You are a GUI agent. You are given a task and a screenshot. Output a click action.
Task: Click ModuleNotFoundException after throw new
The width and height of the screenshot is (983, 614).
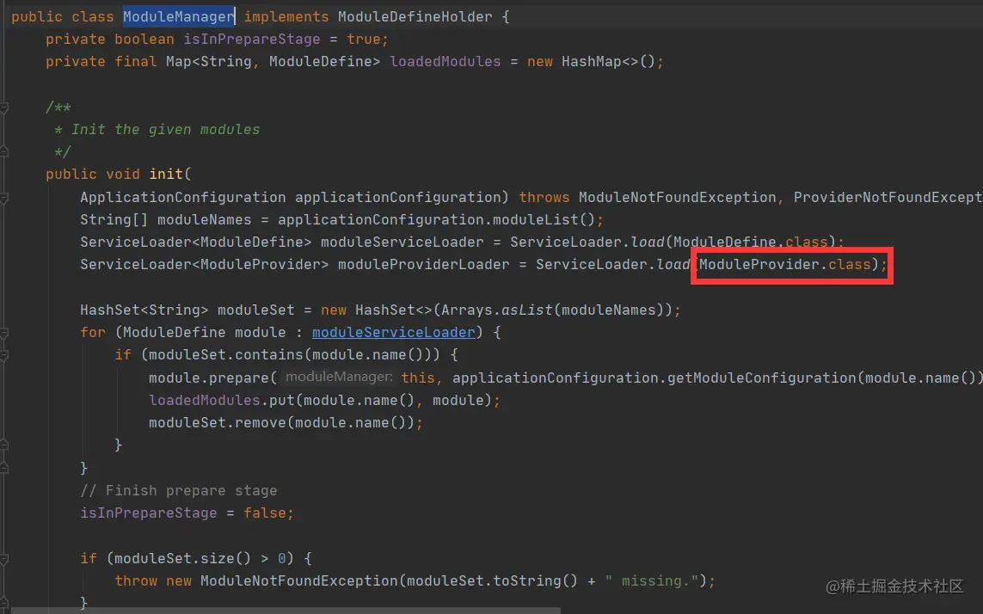[299, 580]
